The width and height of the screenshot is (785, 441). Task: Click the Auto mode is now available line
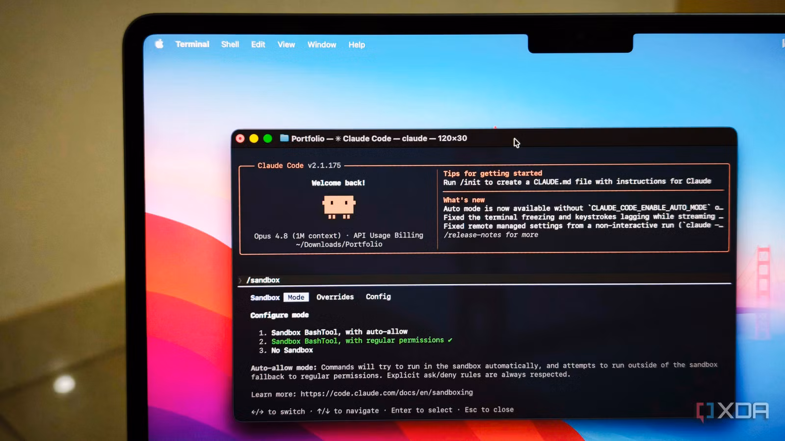[583, 208]
